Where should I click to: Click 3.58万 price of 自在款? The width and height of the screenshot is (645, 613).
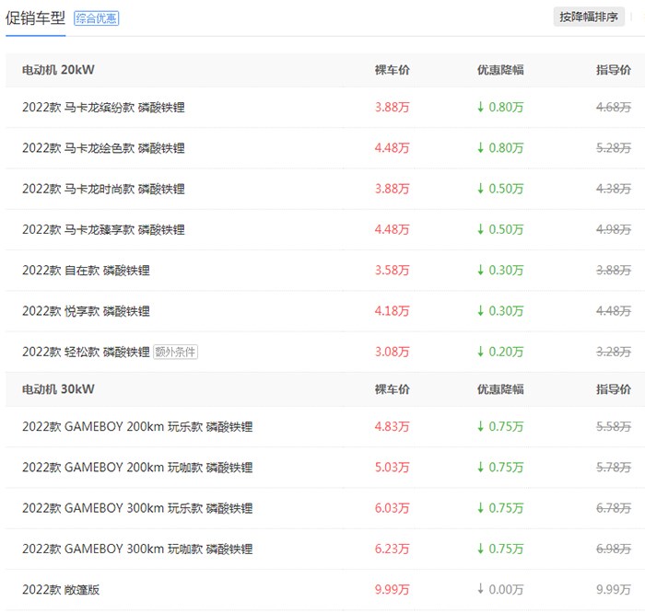392,271
